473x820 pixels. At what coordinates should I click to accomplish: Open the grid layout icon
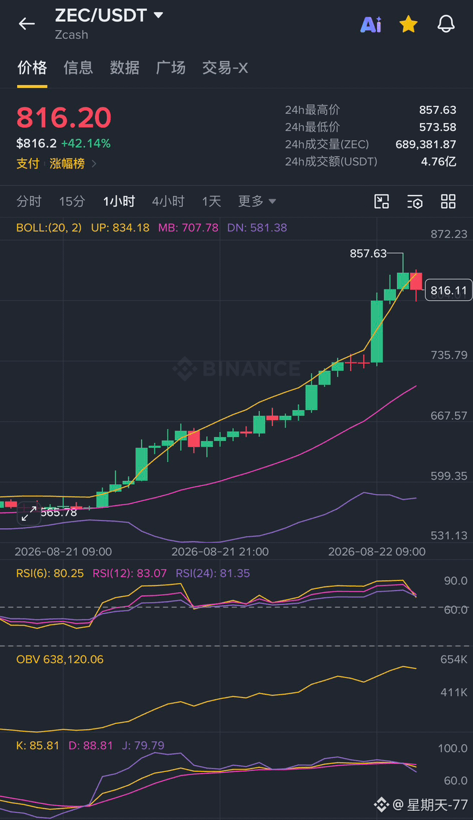tap(448, 201)
